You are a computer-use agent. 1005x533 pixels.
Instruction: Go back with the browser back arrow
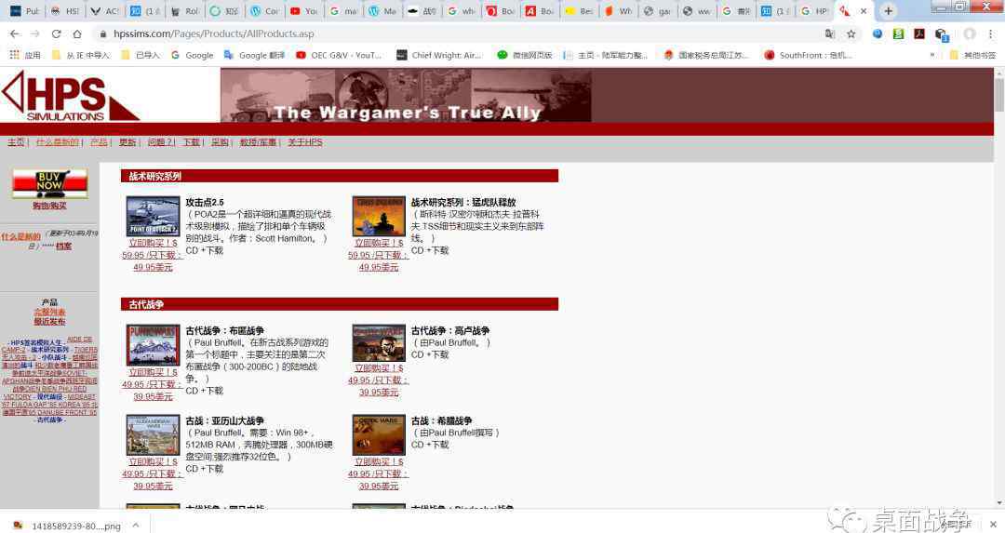point(15,34)
